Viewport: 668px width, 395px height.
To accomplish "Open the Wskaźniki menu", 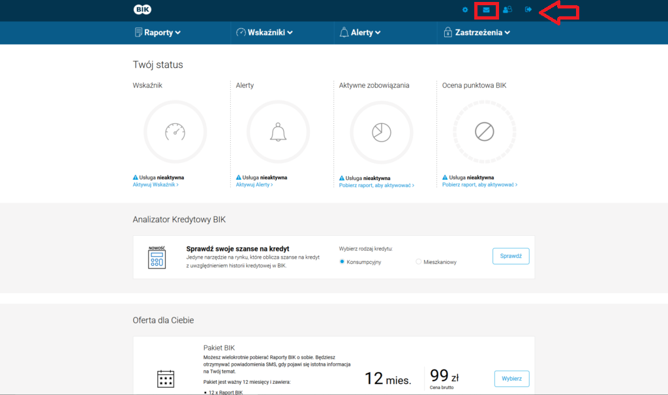I will click(265, 33).
